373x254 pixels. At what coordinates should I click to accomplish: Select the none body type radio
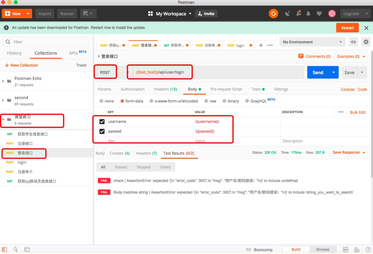pos(101,101)
